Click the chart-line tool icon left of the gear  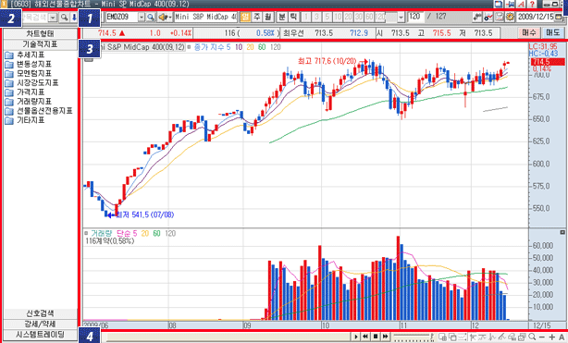(488, 17)
